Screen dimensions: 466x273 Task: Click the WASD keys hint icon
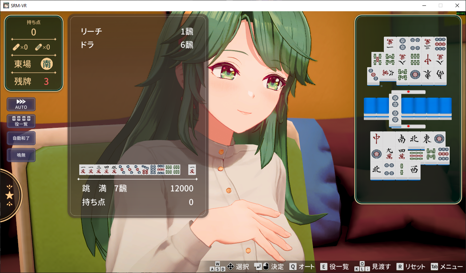point(217,266)
